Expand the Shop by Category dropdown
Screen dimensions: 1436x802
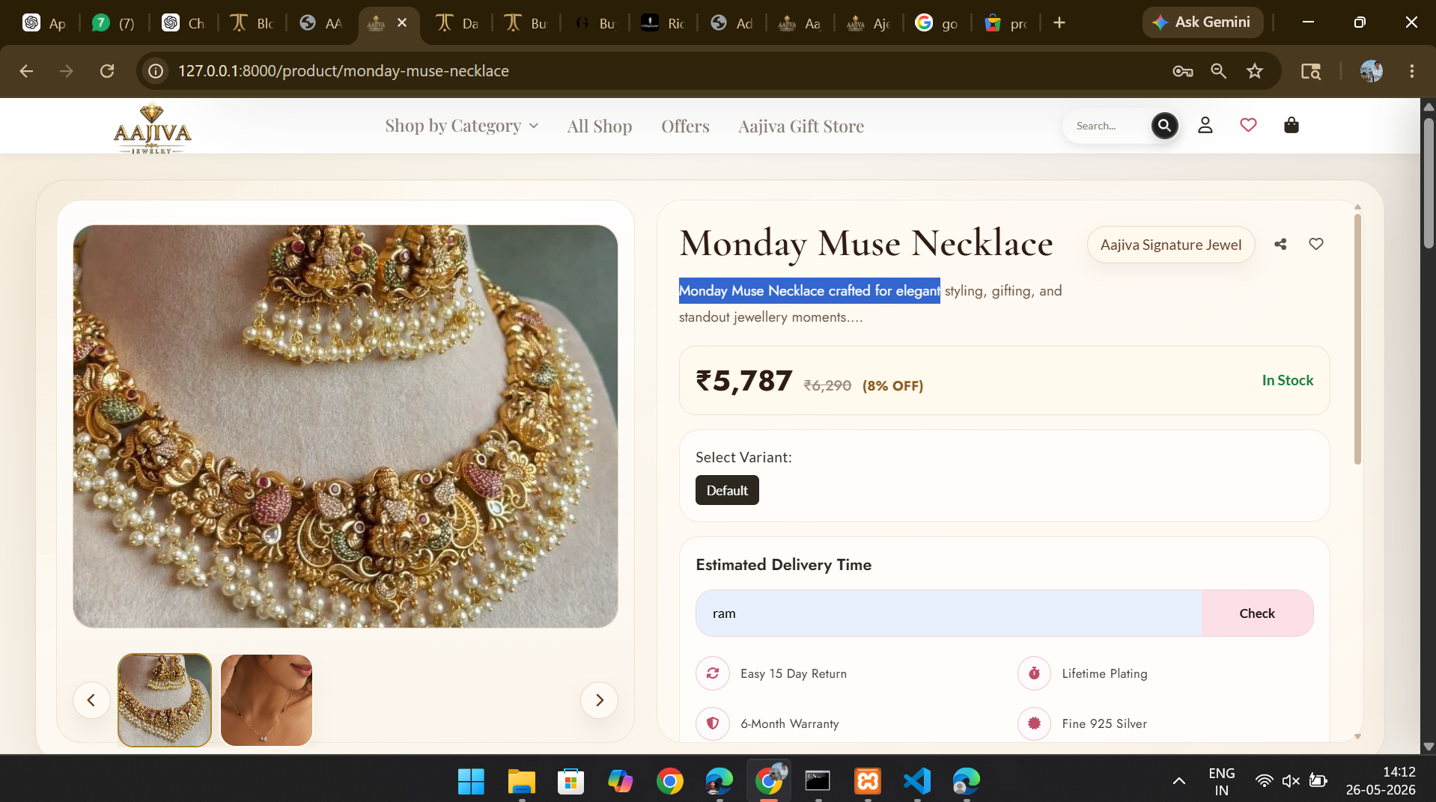(x=462, y=126)
